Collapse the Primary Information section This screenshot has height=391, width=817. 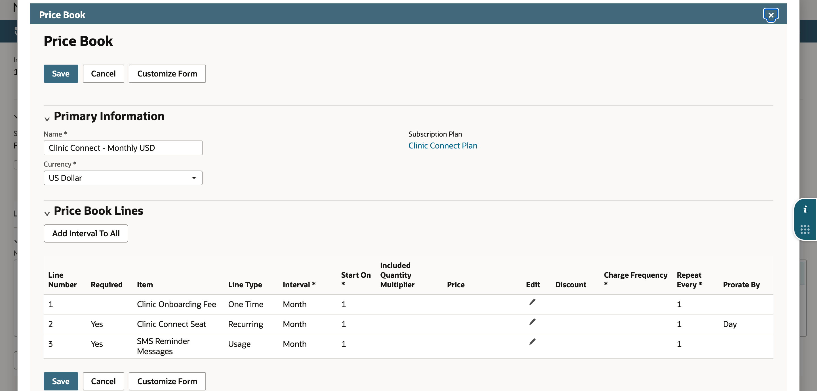(47, 119)
